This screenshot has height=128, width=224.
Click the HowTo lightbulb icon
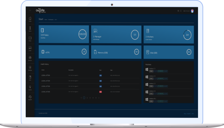point(30,88)
